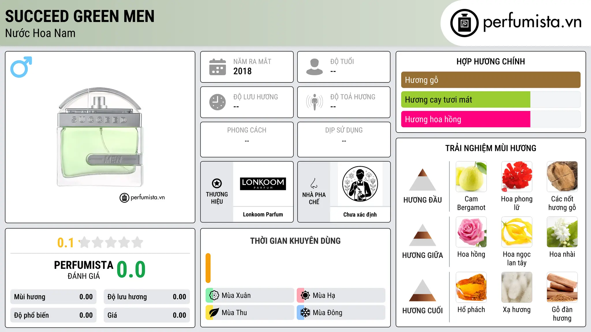This screenshot has width=591, height=332.
Task: Click the Hợp hương chính heading
Action: pyautogui.click(x=491, y=61)
